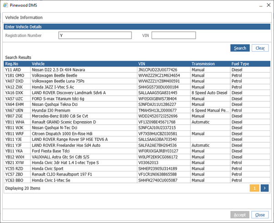Click LAND ROVER Freelander Hse Sd4 Auto
The image size is (274, 223).
coord(66,145)
